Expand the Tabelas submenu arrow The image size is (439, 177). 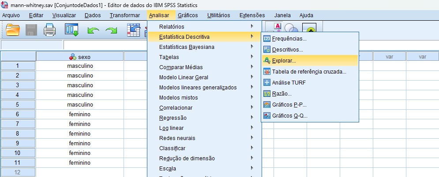(252, 57)
